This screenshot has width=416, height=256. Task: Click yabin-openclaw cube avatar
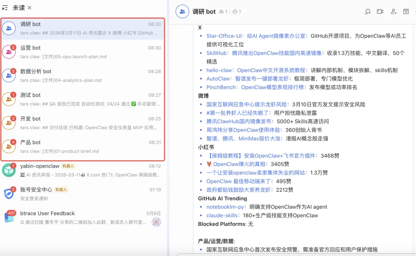click(9, 170)
